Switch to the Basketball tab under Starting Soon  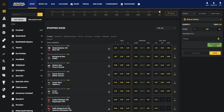(58, 37)
